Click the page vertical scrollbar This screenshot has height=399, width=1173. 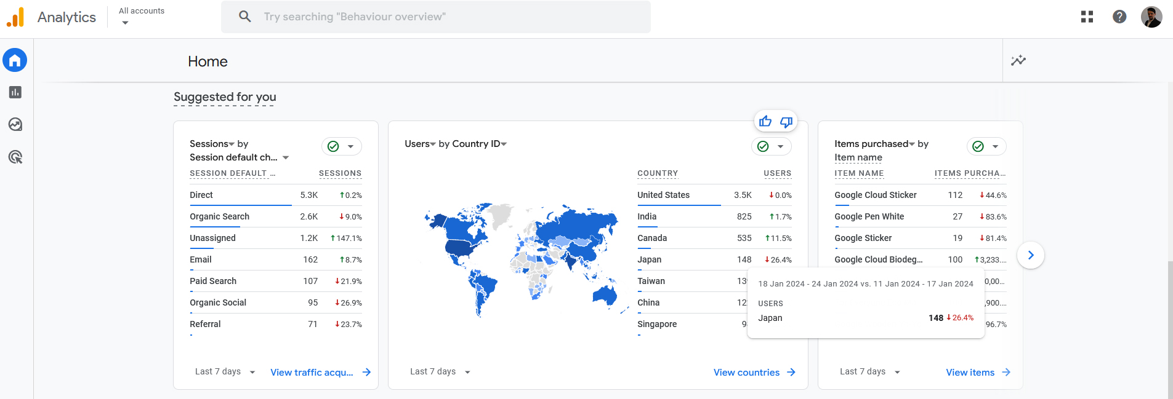(x=1170, y=330)
